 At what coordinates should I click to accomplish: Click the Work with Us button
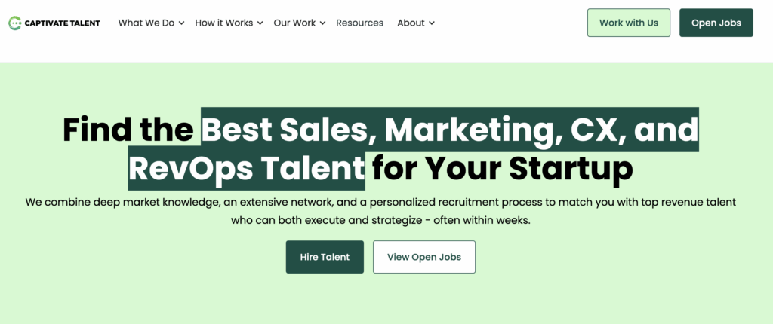point(628,23)
